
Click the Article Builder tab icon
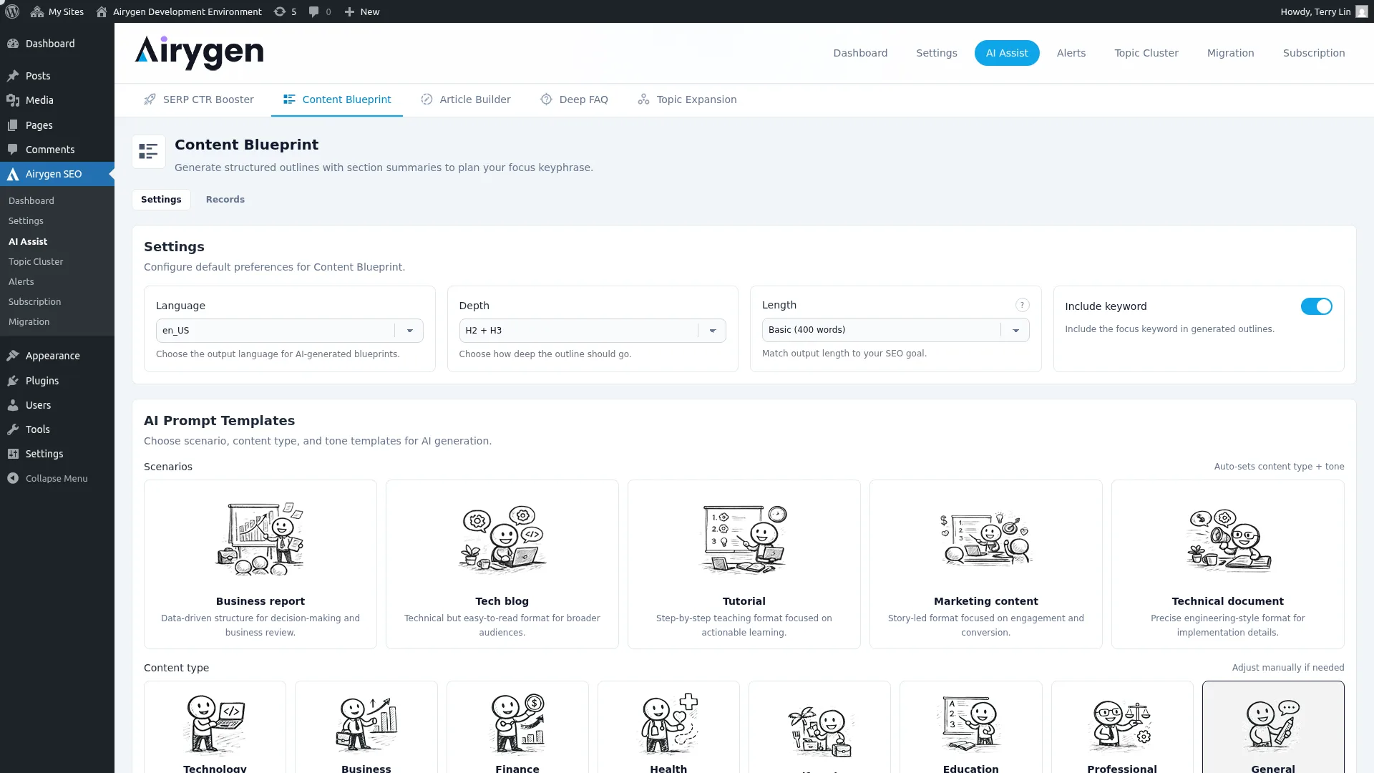click(x=427, y=99)
